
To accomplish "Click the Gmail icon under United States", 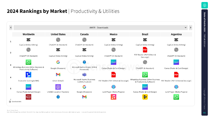I will click(x=58, y=75).
